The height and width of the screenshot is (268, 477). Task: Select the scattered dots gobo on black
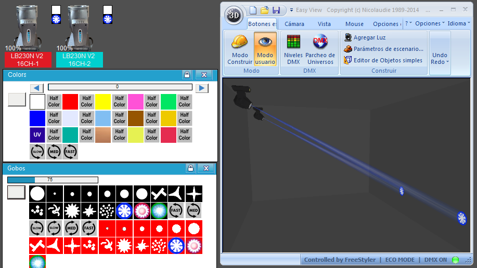[107, 210]
